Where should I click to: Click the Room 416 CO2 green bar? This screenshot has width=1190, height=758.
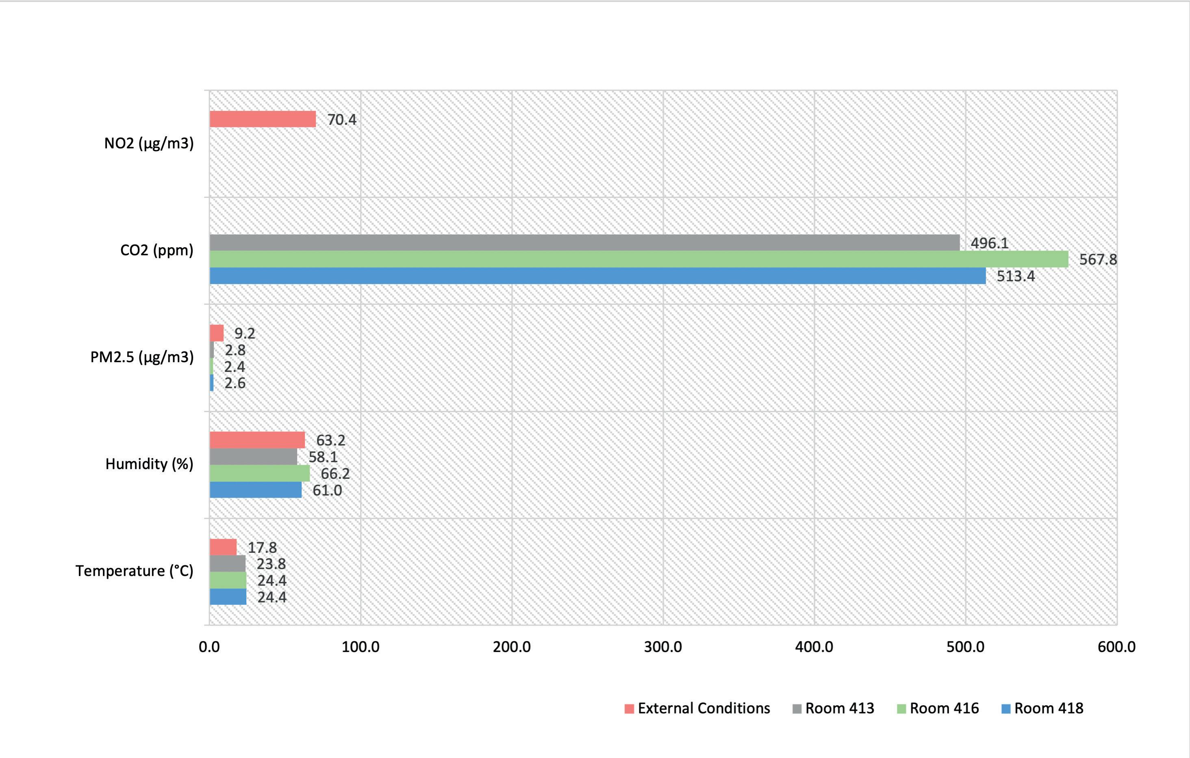pos(638,259)
